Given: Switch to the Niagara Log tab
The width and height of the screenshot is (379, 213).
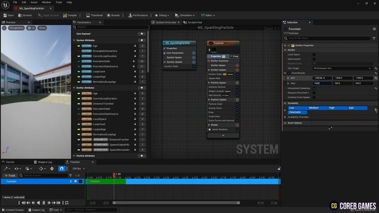Looking at the screenshot, I should point(43,162).
